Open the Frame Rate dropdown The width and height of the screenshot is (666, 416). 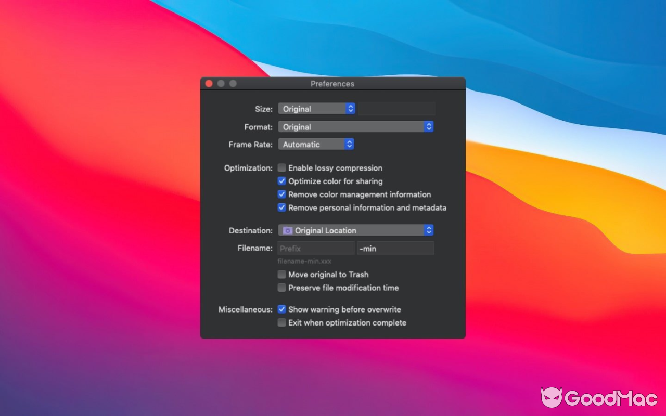click(310, 144)
